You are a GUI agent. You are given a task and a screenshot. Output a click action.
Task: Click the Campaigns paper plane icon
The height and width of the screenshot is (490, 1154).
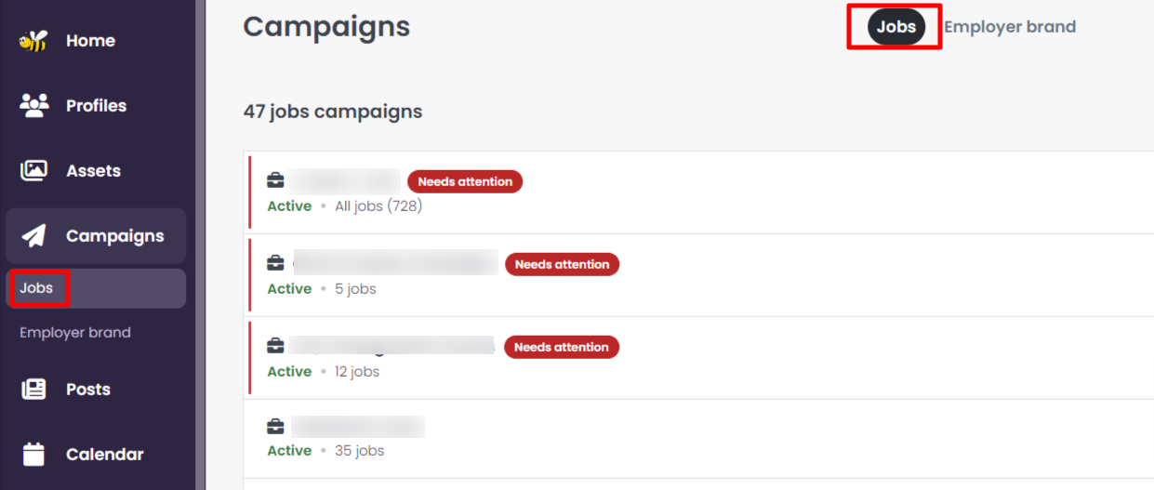(33, 236)
